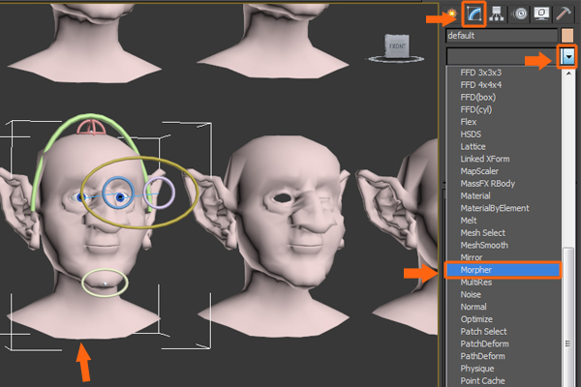Select the MultiRes modifier
Viewport: 581px width, 387px height.
476,283
